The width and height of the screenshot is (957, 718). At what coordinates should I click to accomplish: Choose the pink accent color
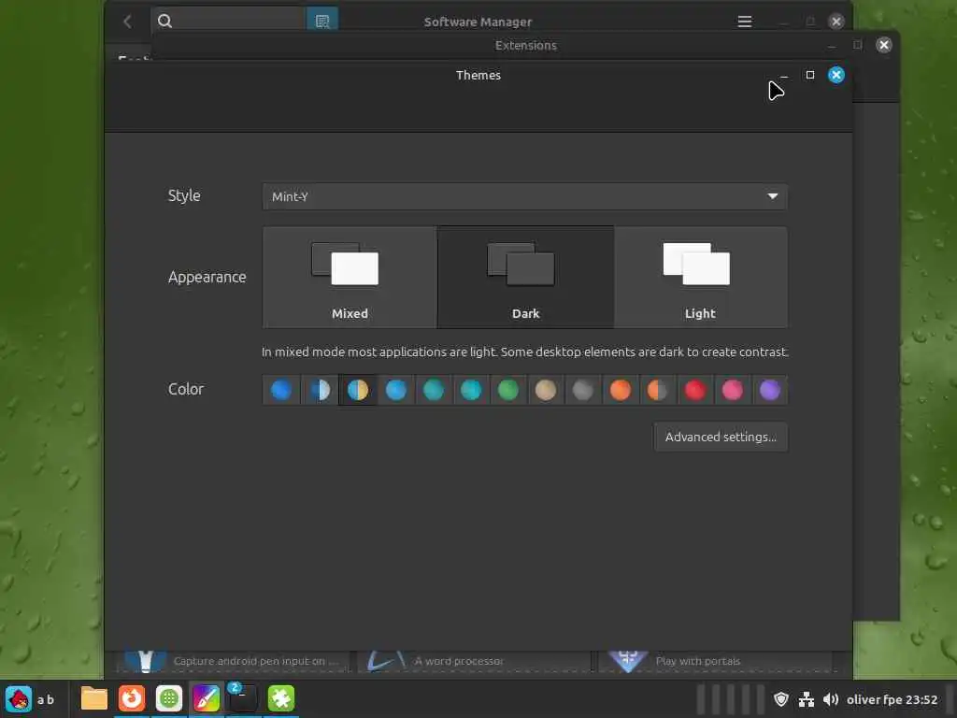[733, 390]
